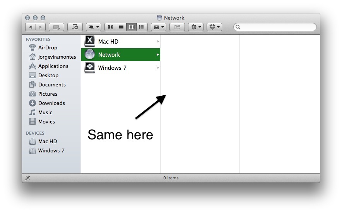Open the Action gear menu
The width and height of the screenshot is (342, 213).
pyautogui.click(x=196, y=27)
